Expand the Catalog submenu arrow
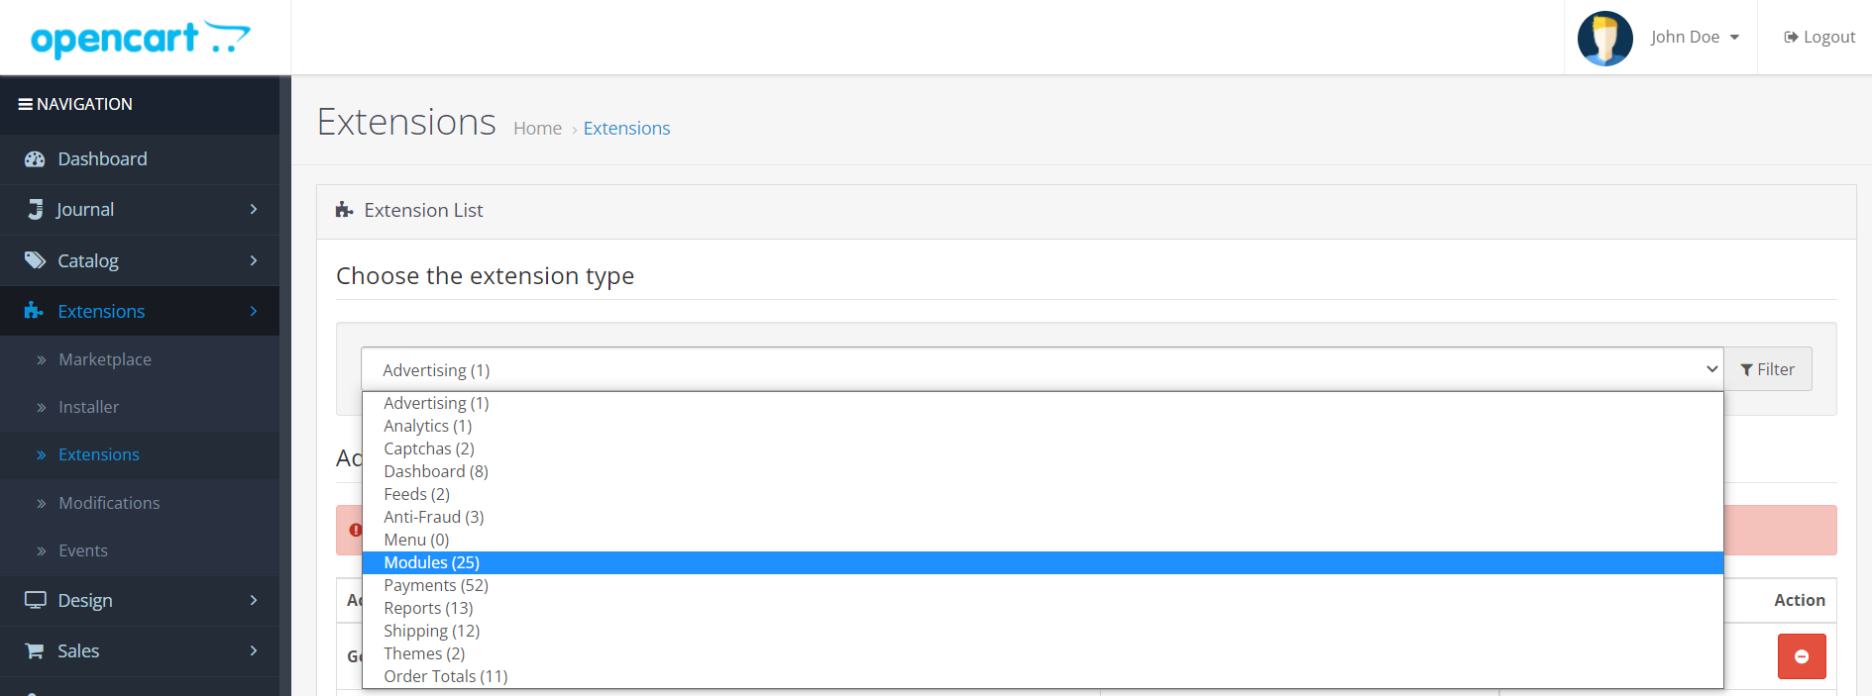Screen dimensions: 1872x696 pyautogui.click(x=254, y=260)
